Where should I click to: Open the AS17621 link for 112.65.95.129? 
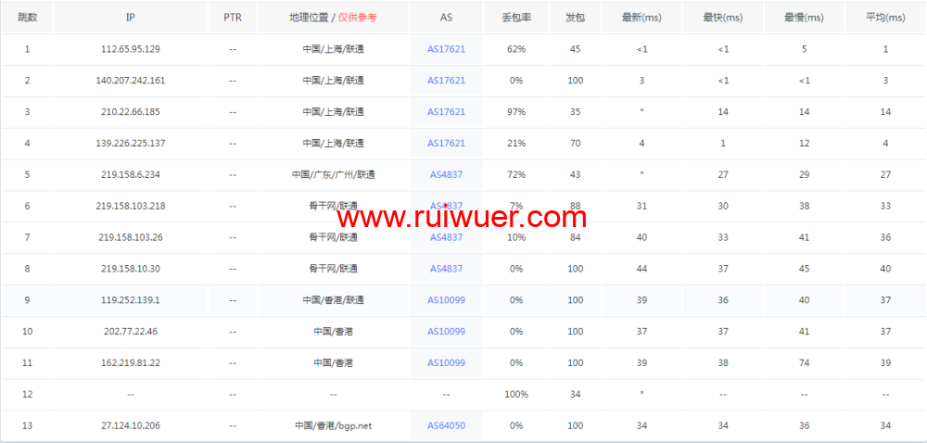point(446,49)
